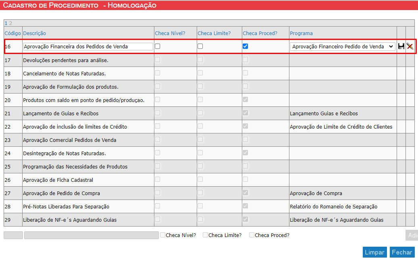Select description 'Liberação de NF-e´s Aguardando Guias' in row 29
This screenshot has height=260, width=418.
tap(70, 220)
